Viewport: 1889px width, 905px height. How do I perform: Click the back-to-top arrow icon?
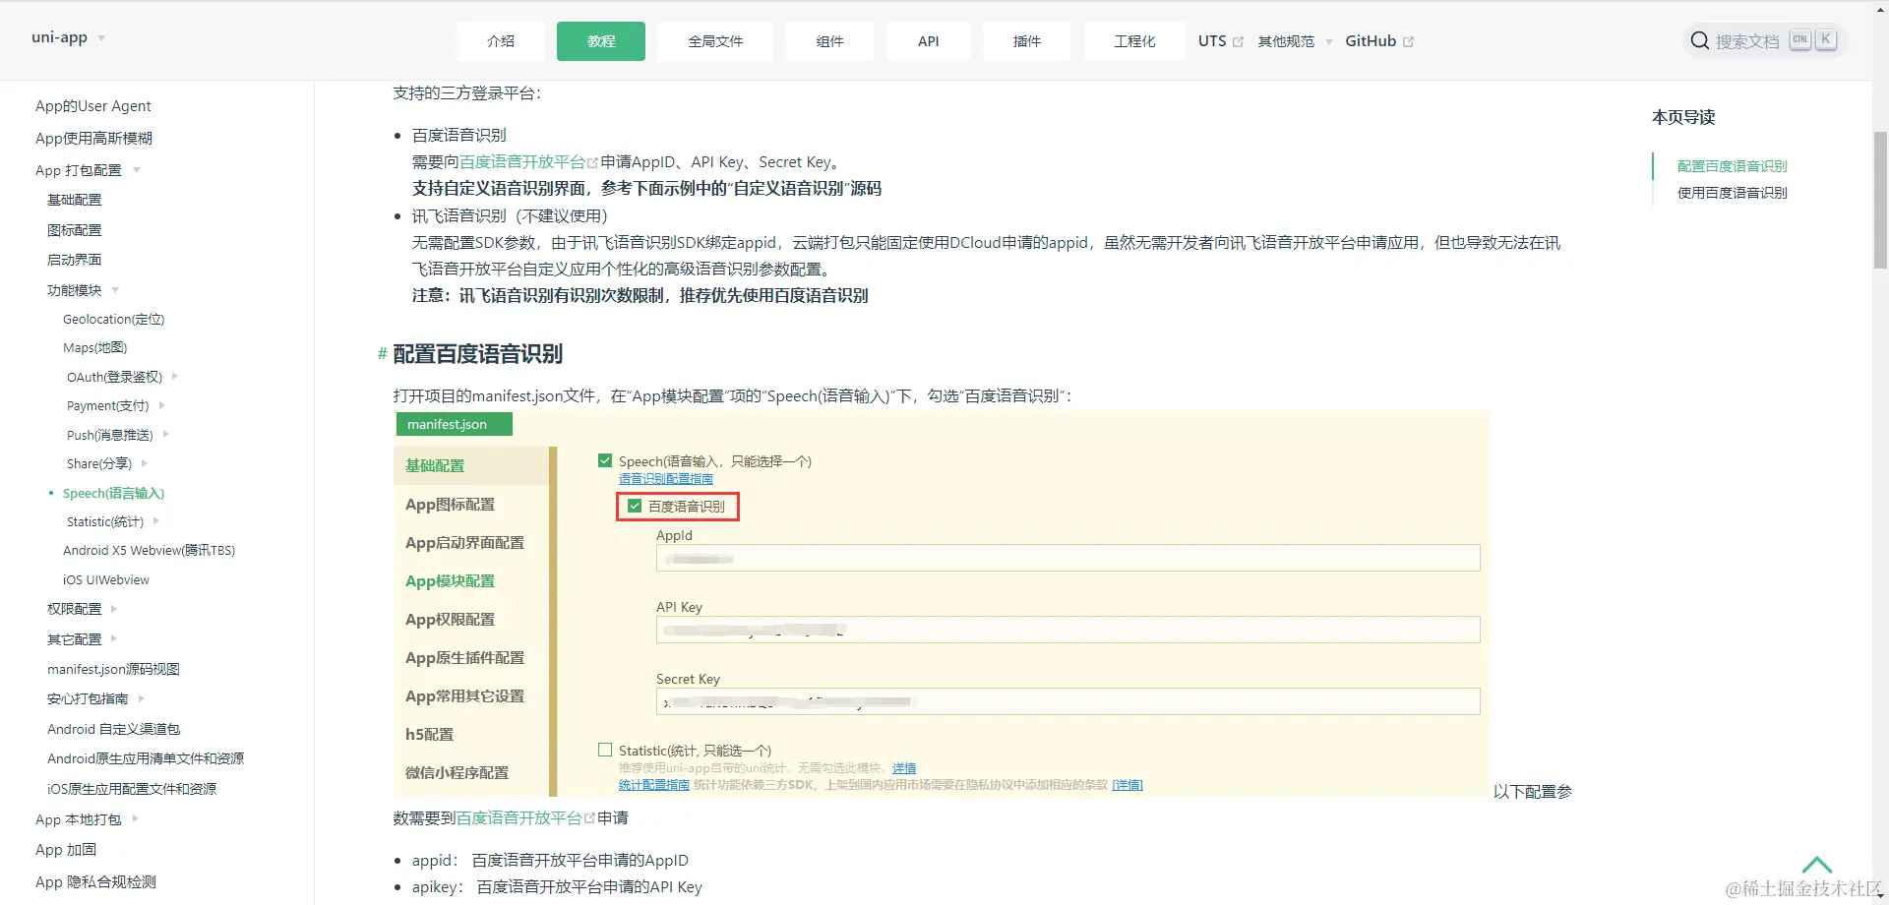(x=1816, y=866)
